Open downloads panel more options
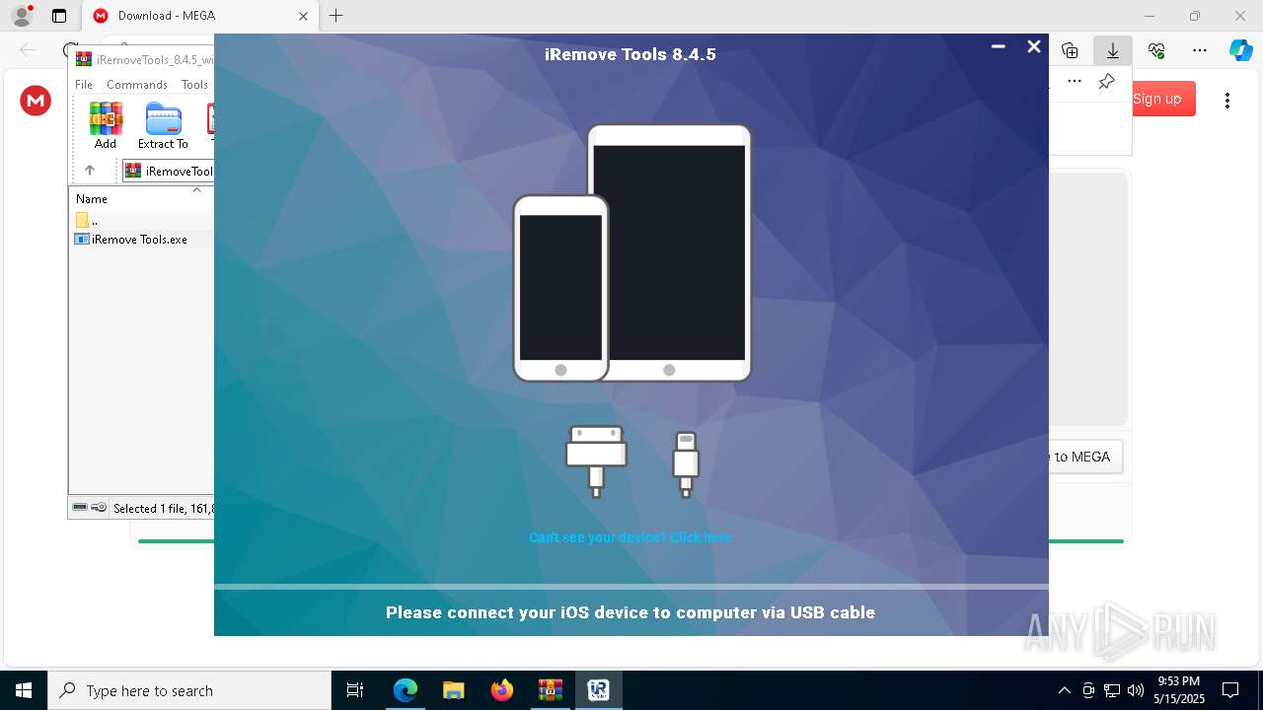This screenshot has width=1263, height=710. (x=1075, y=81)
